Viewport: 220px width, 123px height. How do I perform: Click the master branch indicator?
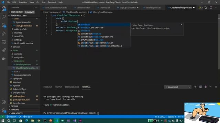[11, 117]
